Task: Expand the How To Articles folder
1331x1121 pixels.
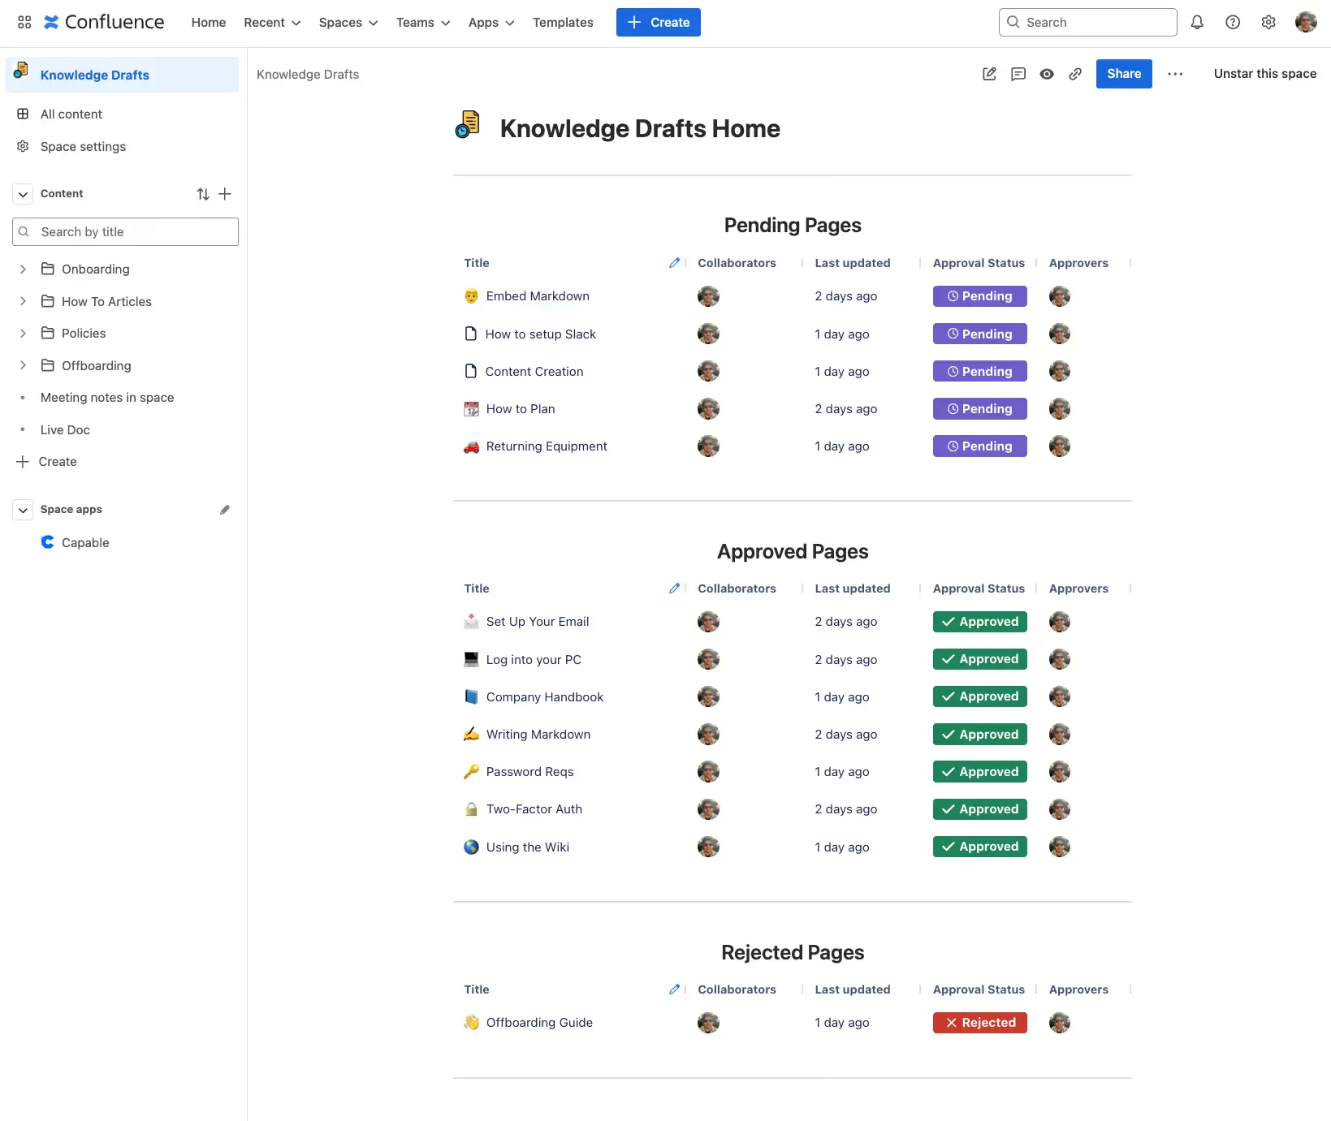Action: tap(23, 301)
